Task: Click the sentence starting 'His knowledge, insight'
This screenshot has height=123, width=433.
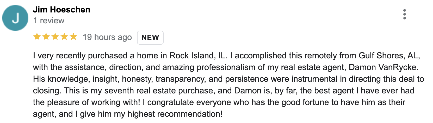Action: point(228,79)
